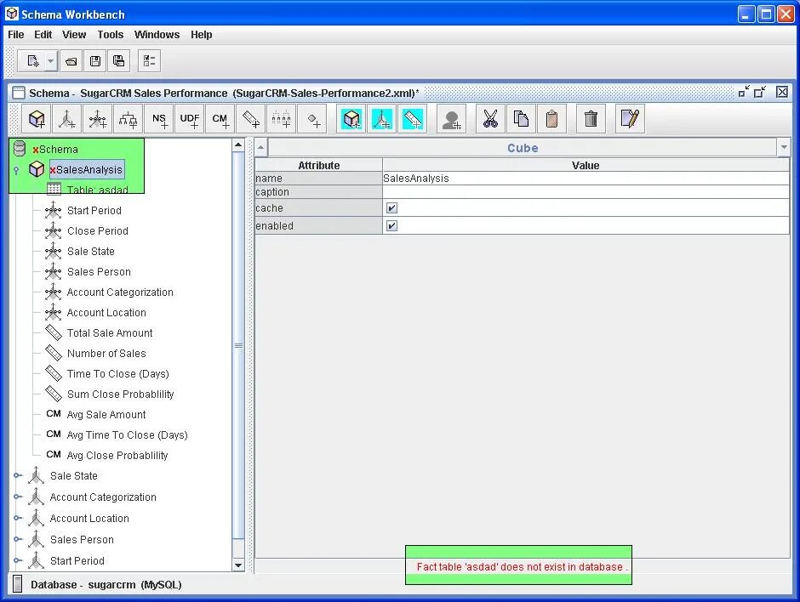
Task: Click the Add Property toolbar icon
Action: [x=312, y=119]
